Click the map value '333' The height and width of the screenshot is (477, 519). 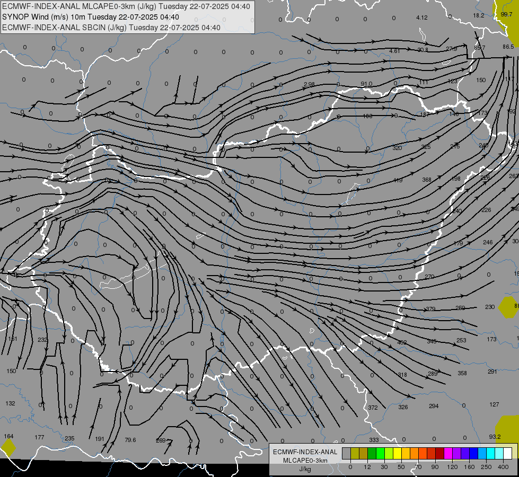[x=374, y=440]
